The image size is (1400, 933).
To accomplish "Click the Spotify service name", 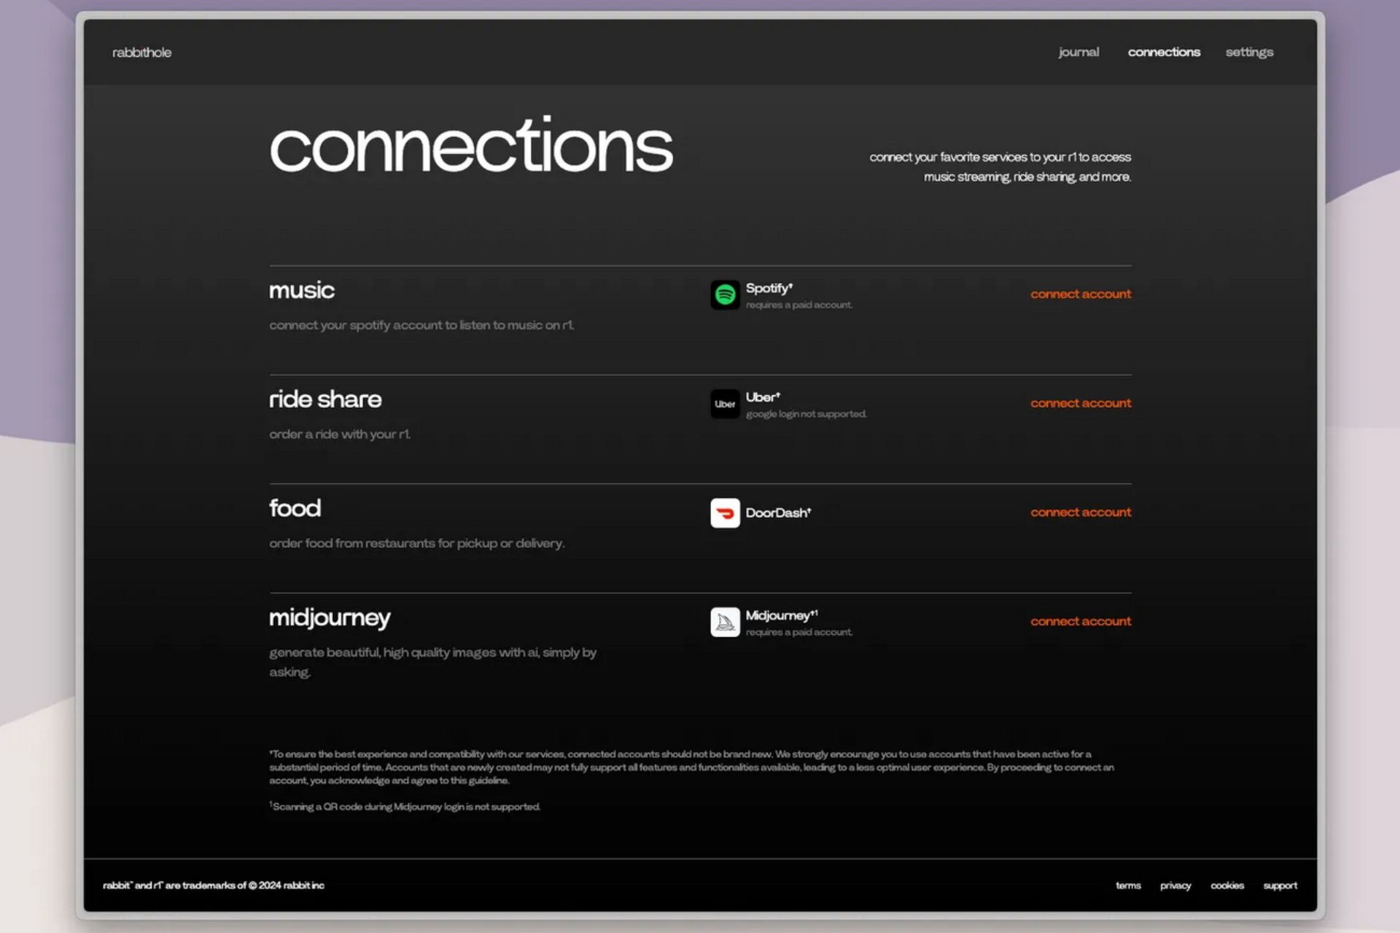I will click(x=769, y=289).
